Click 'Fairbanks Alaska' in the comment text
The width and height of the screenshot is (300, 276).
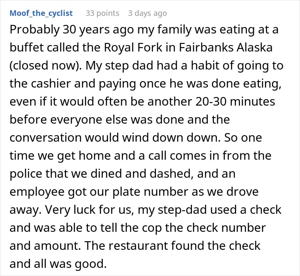(x=226, y=47)
